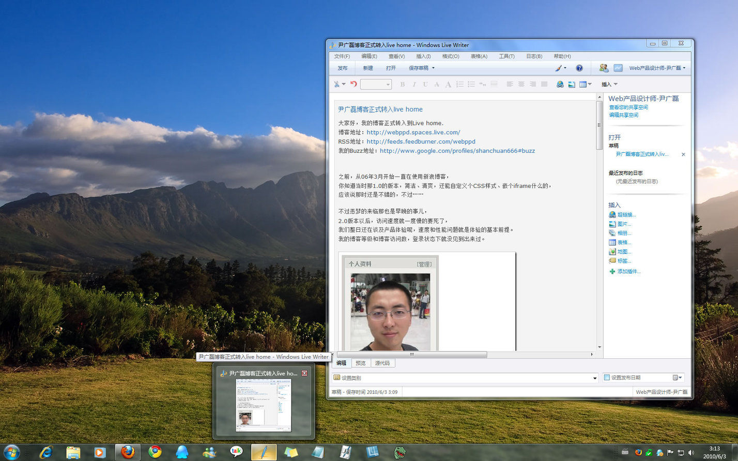Toggle italic formatting I icon
738x461 pixels.
(414, 84)
